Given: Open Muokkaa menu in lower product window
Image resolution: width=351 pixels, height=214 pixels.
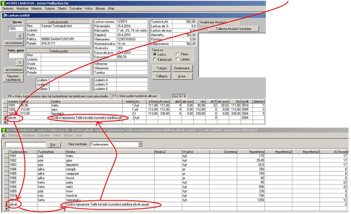Looking at the screenshot, I should [x=28, y=135].
